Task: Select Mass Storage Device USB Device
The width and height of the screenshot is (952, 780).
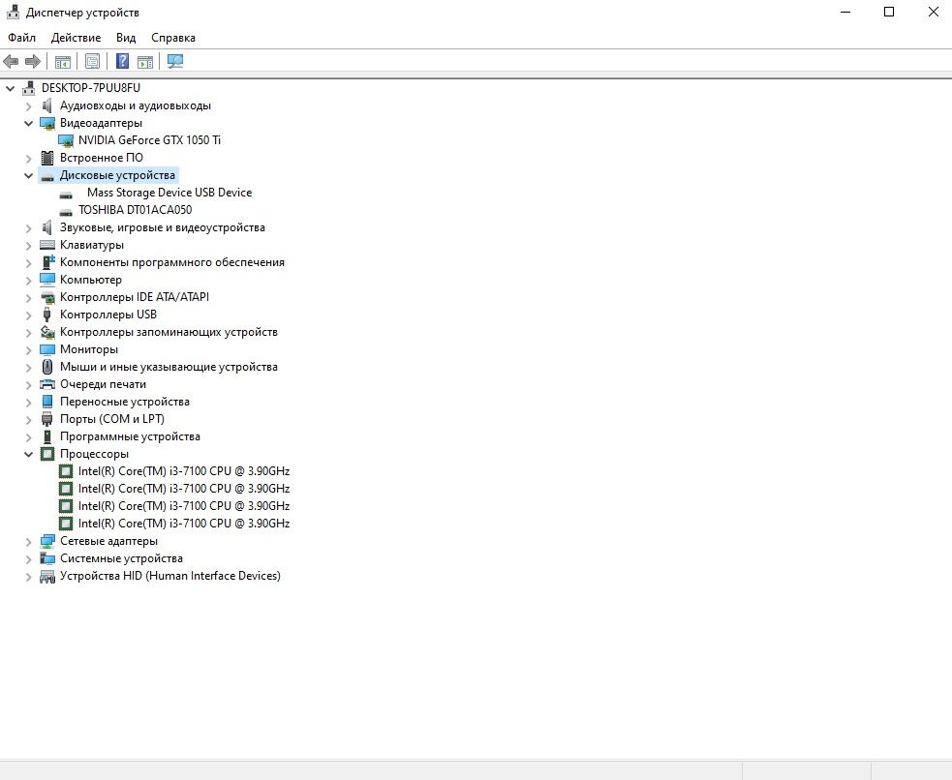Action: tap(169, 193)
